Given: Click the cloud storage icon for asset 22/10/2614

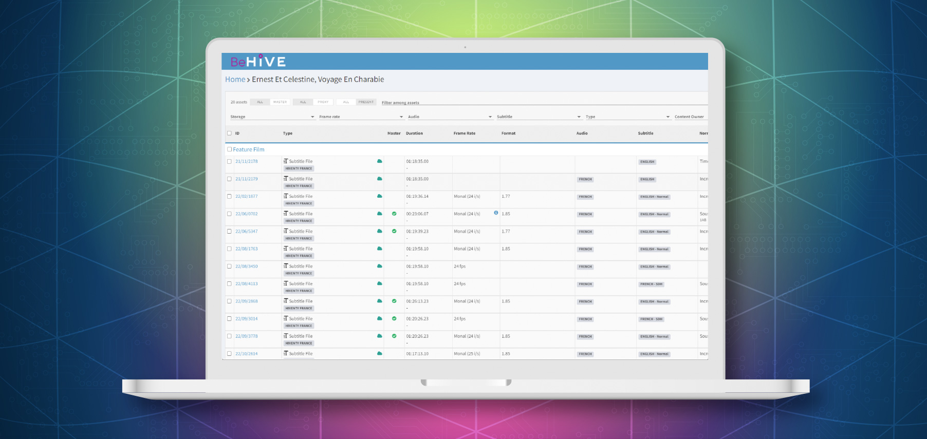Looking at the screenshot, I should 380,353.
